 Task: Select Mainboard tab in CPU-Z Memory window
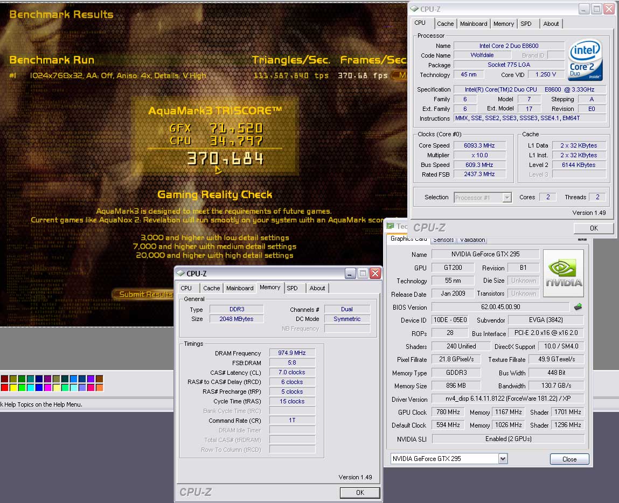(x=240, y=288)
